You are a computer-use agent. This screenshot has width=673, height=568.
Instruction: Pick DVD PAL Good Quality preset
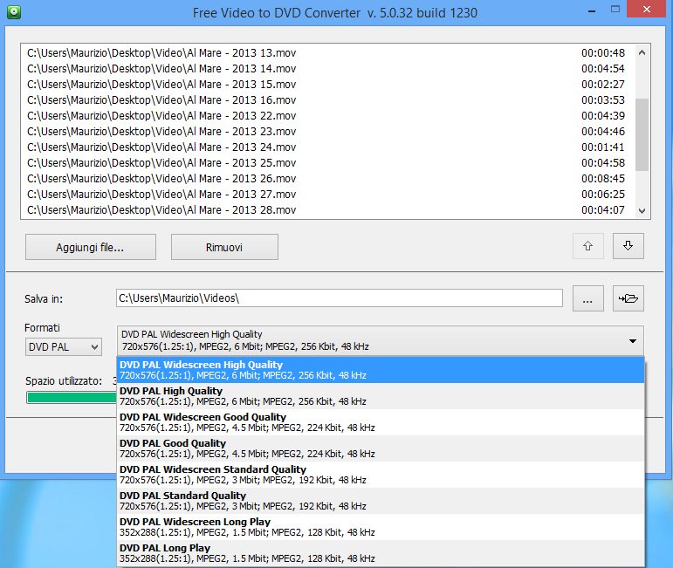pyautogui.click(x=380, y=448)
